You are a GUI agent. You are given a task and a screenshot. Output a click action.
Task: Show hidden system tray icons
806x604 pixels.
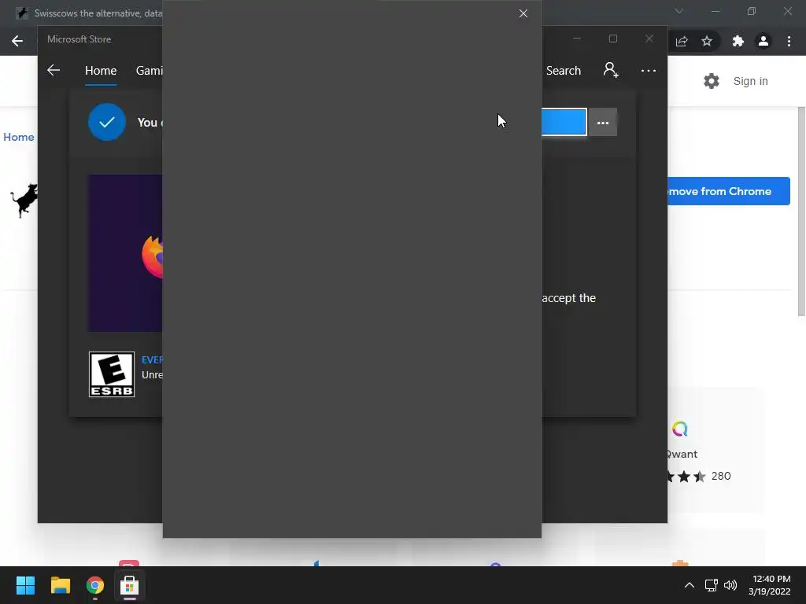[x=690, y=585]
